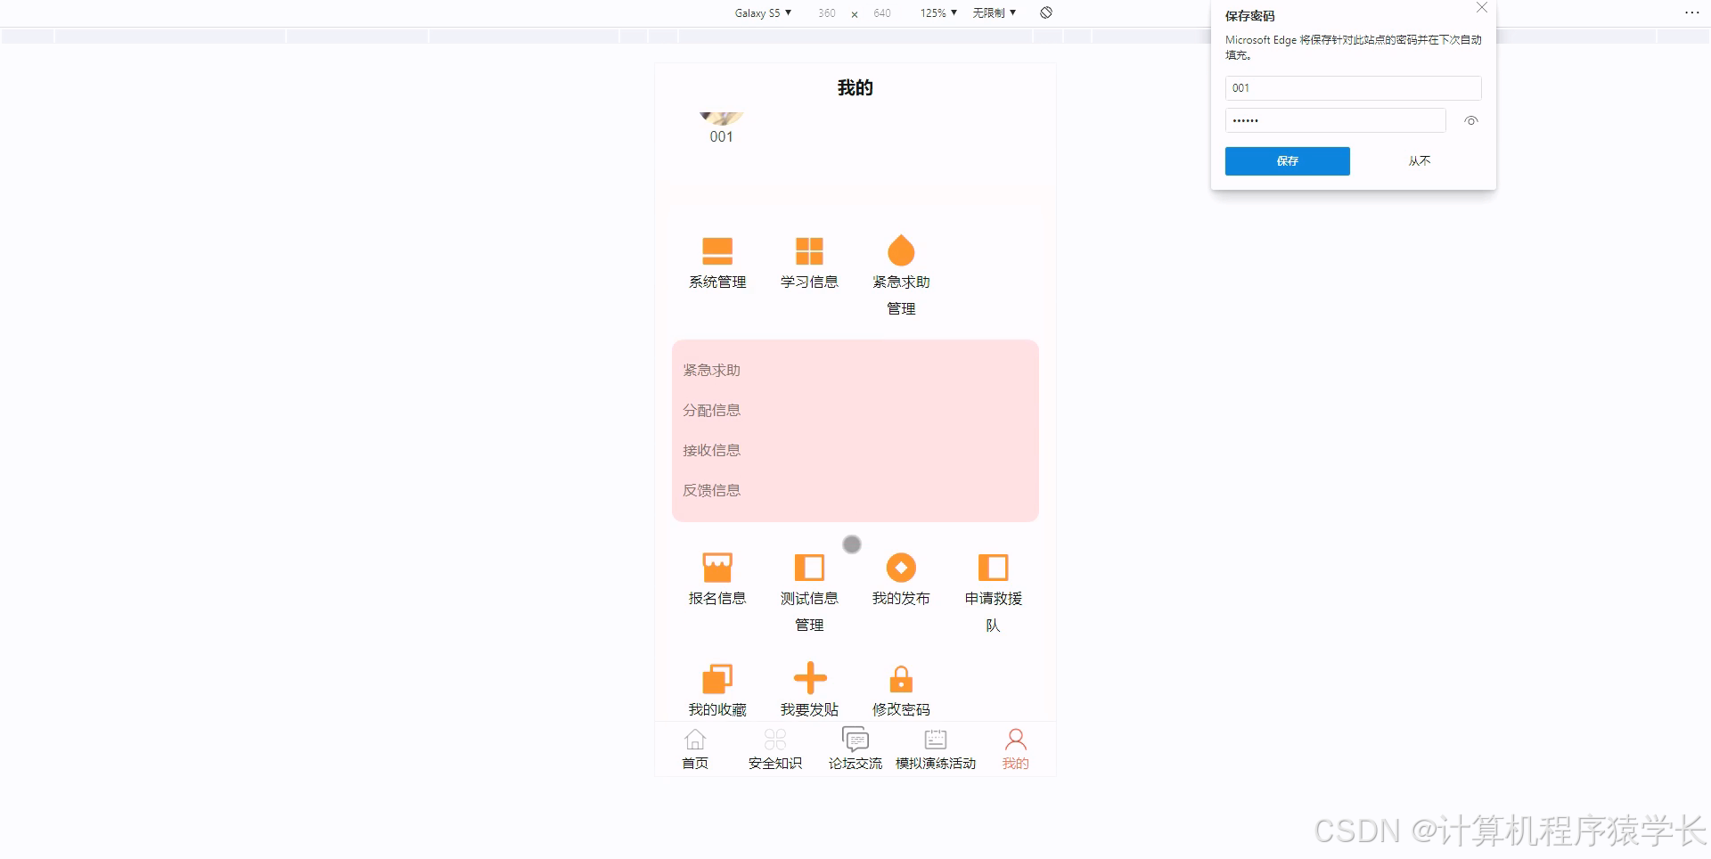Image resolution: width=1711 pixels, height=859 pixels.
Task: Open the 无限制 throttling dropdown
Action: pyautogui.click(x=994, y=12)
